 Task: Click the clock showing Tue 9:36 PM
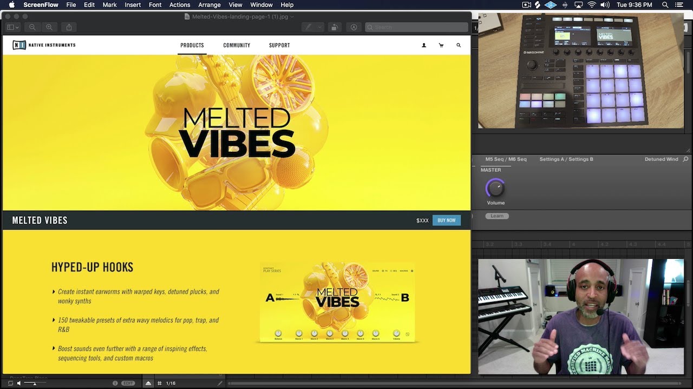(x=635, y=5)
